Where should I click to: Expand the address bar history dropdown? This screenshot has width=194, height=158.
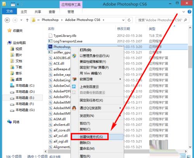123,20
